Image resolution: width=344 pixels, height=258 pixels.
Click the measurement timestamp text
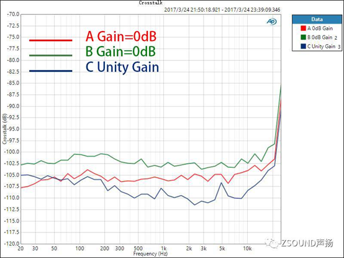pos(222,10)
